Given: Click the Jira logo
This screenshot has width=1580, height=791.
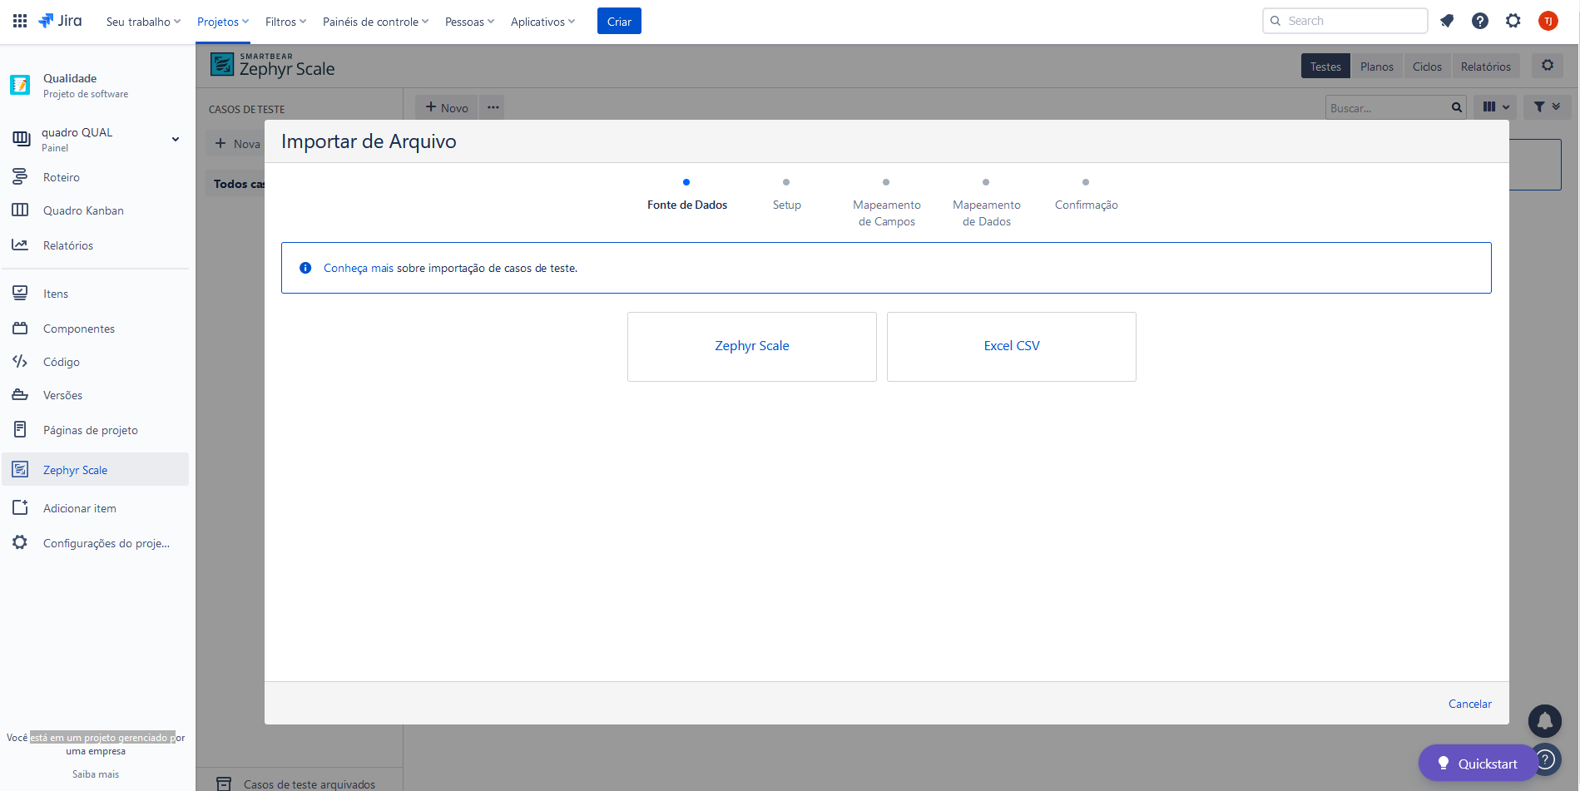Looking at the screenshot, I should point(61,21).
